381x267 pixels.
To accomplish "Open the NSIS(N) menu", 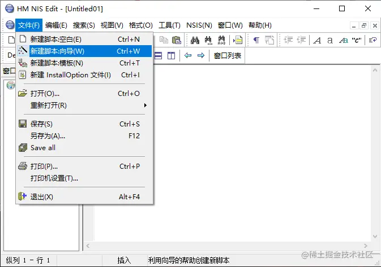I will click(199, 25).
